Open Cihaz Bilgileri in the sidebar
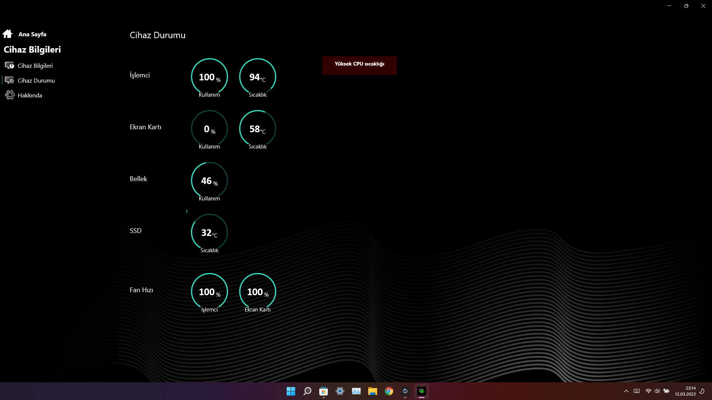The width and height of the screenshot is (712, 400). [35, 66]
